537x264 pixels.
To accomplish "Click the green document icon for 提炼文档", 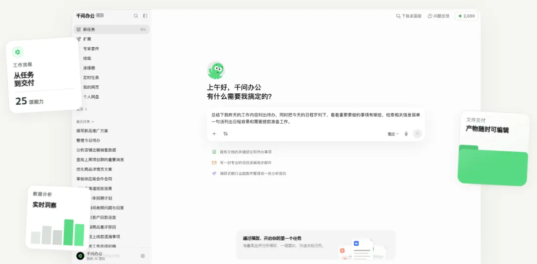I will [214, 152].
